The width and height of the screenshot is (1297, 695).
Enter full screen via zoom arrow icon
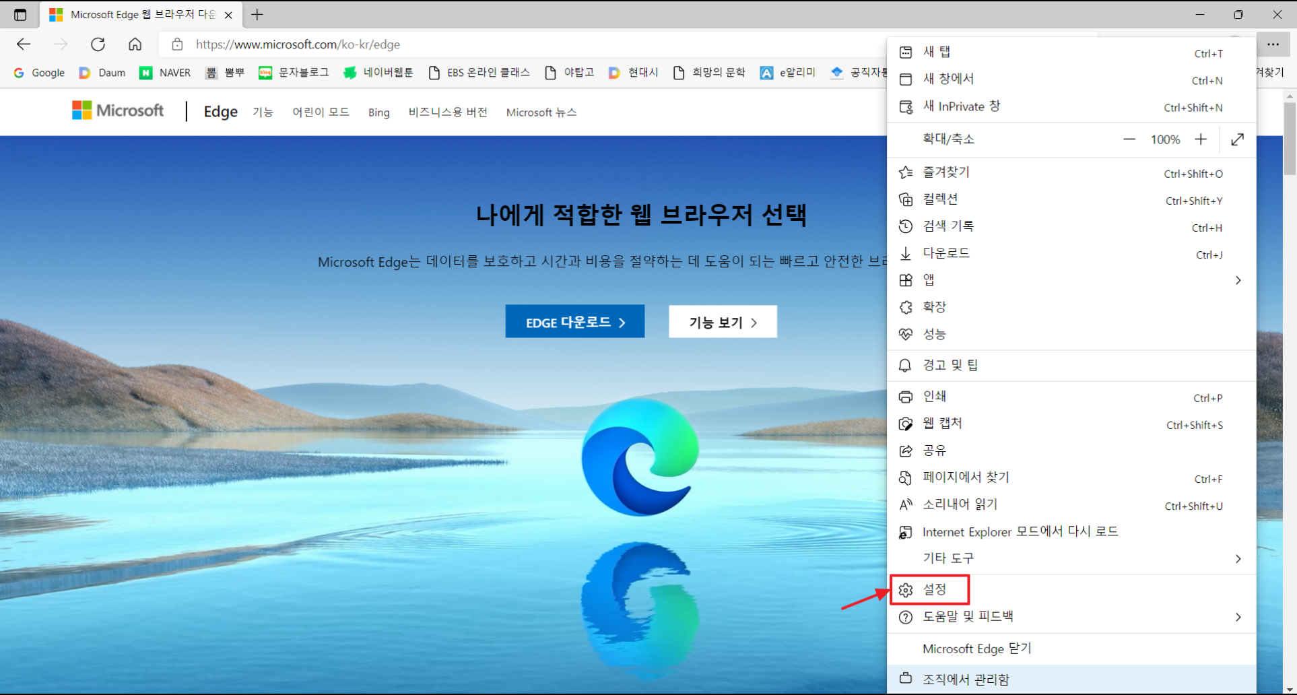(x=1238, y=139)
